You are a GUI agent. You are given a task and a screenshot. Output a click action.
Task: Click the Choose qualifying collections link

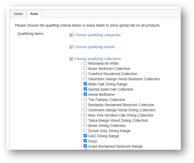tap(98, 59)
